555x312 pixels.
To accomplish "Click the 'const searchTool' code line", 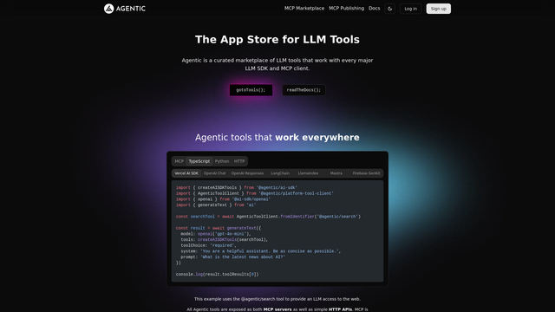I will click(268, 217).
